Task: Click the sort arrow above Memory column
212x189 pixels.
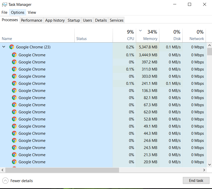Action: point(140,31)
